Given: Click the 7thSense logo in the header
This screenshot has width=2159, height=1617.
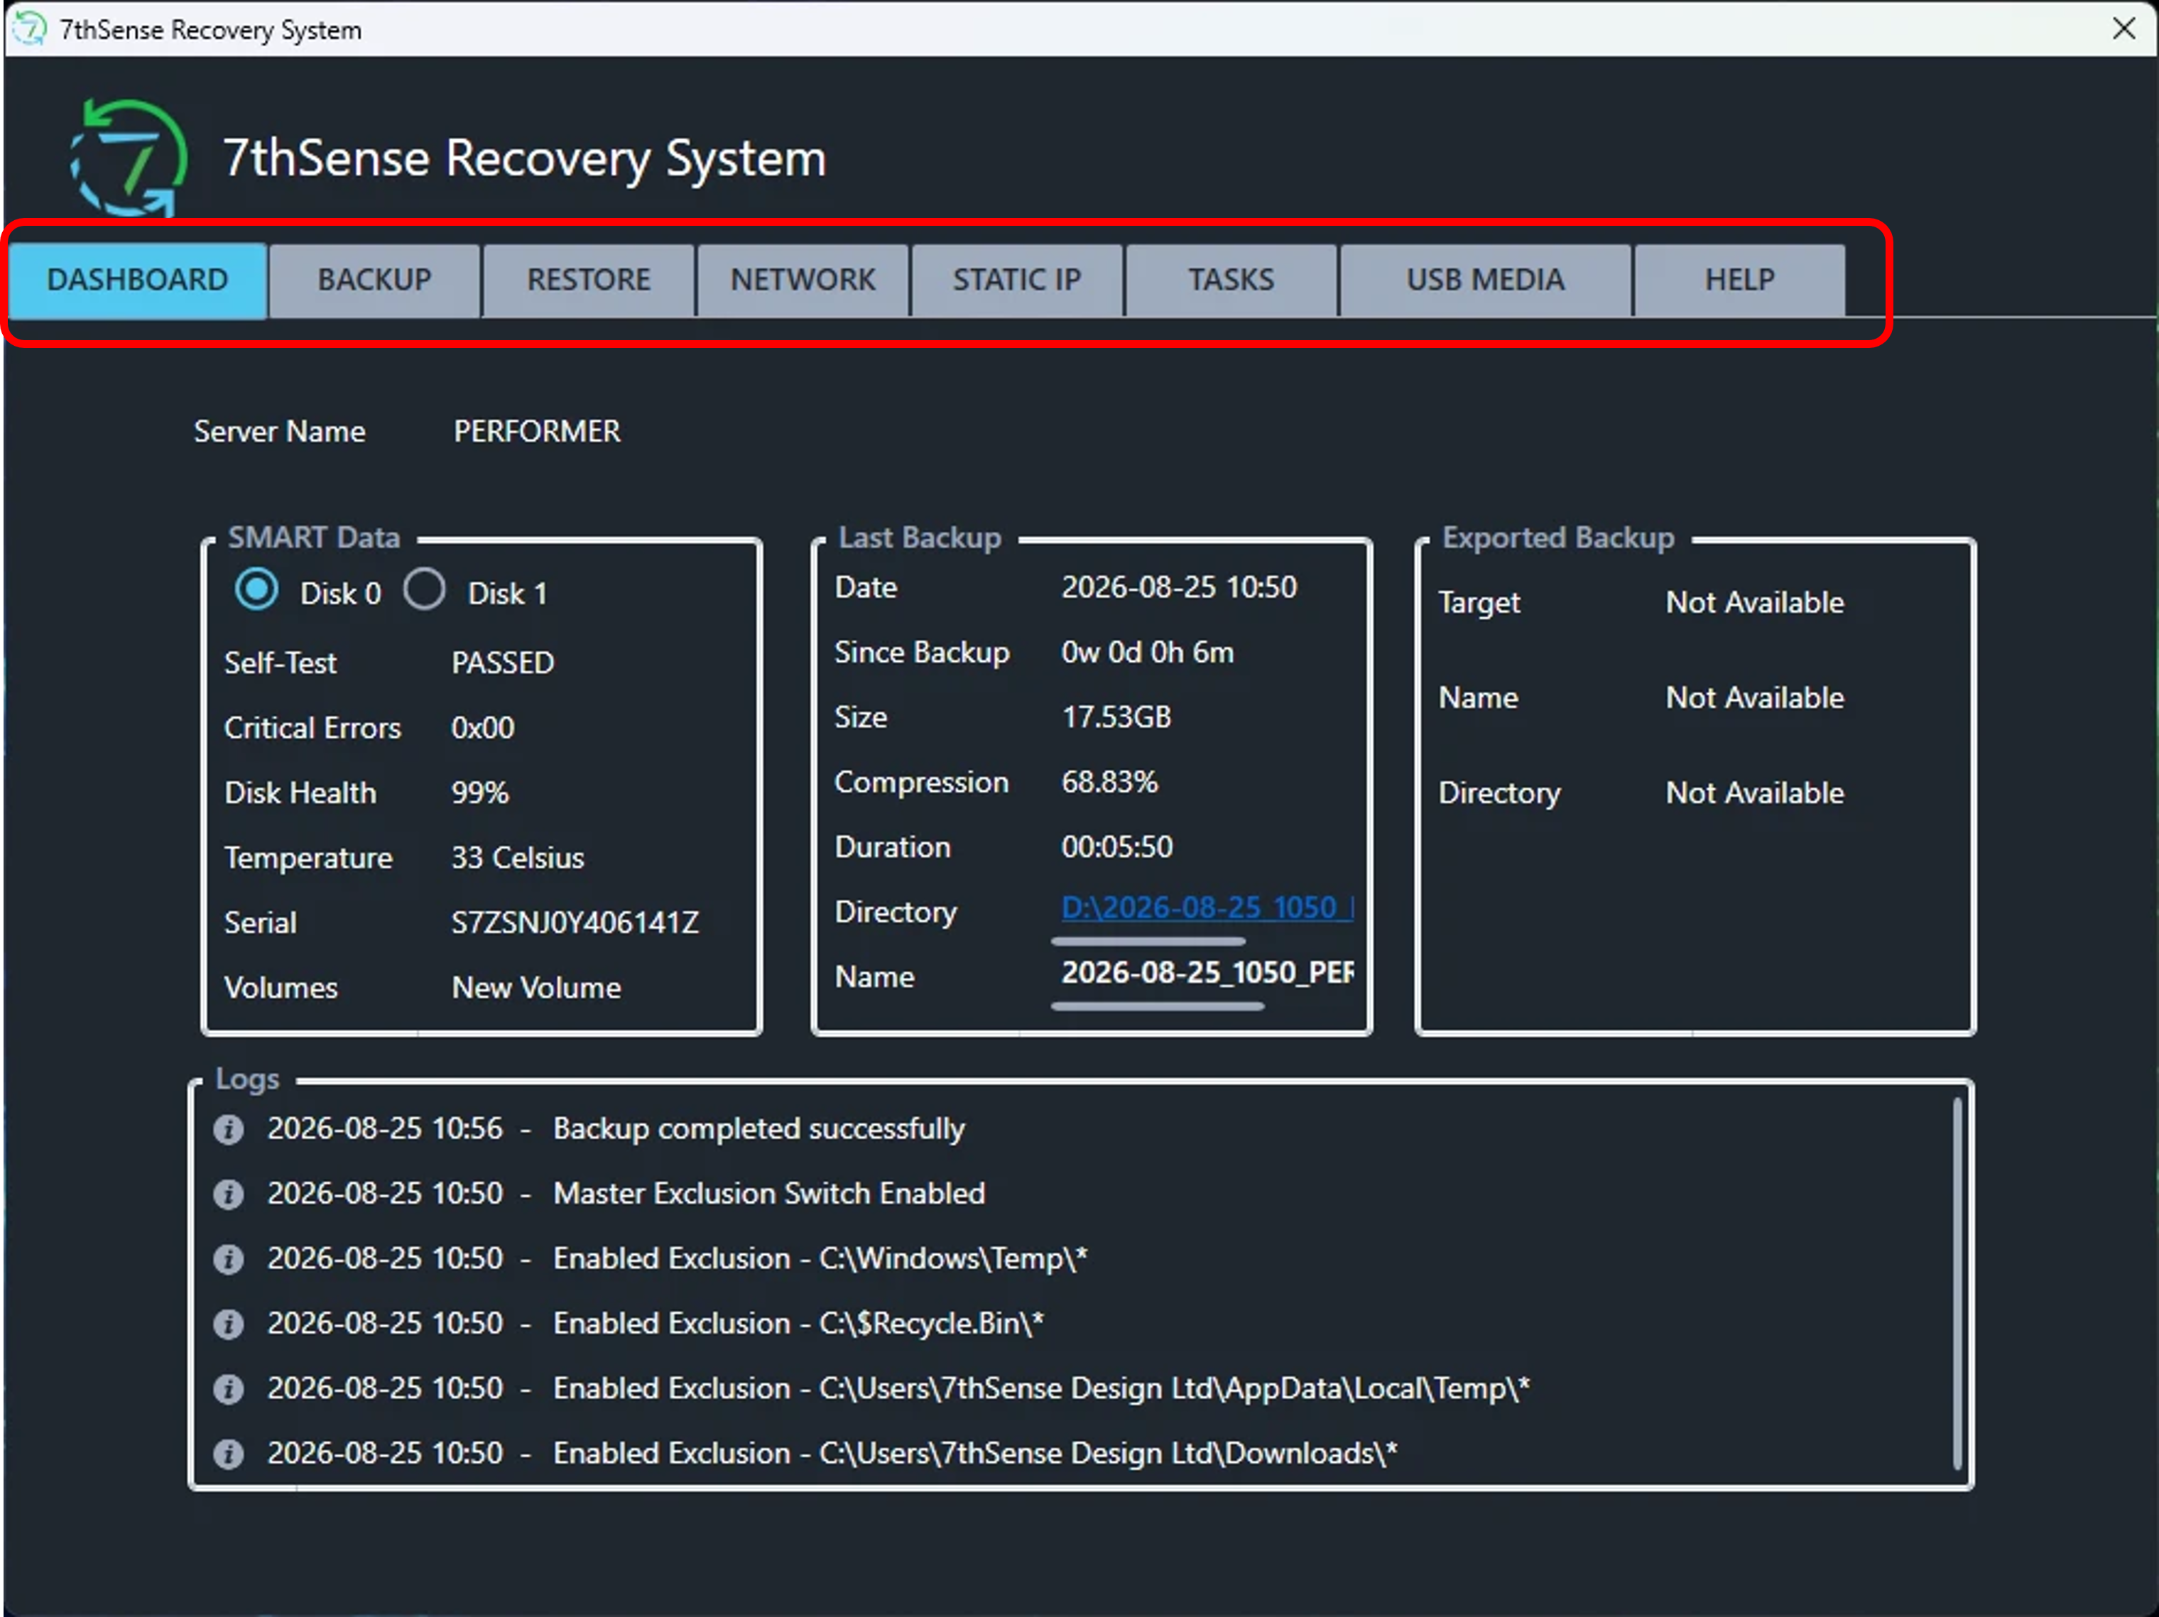Looking at the screenshot, I should pos(128,158).
